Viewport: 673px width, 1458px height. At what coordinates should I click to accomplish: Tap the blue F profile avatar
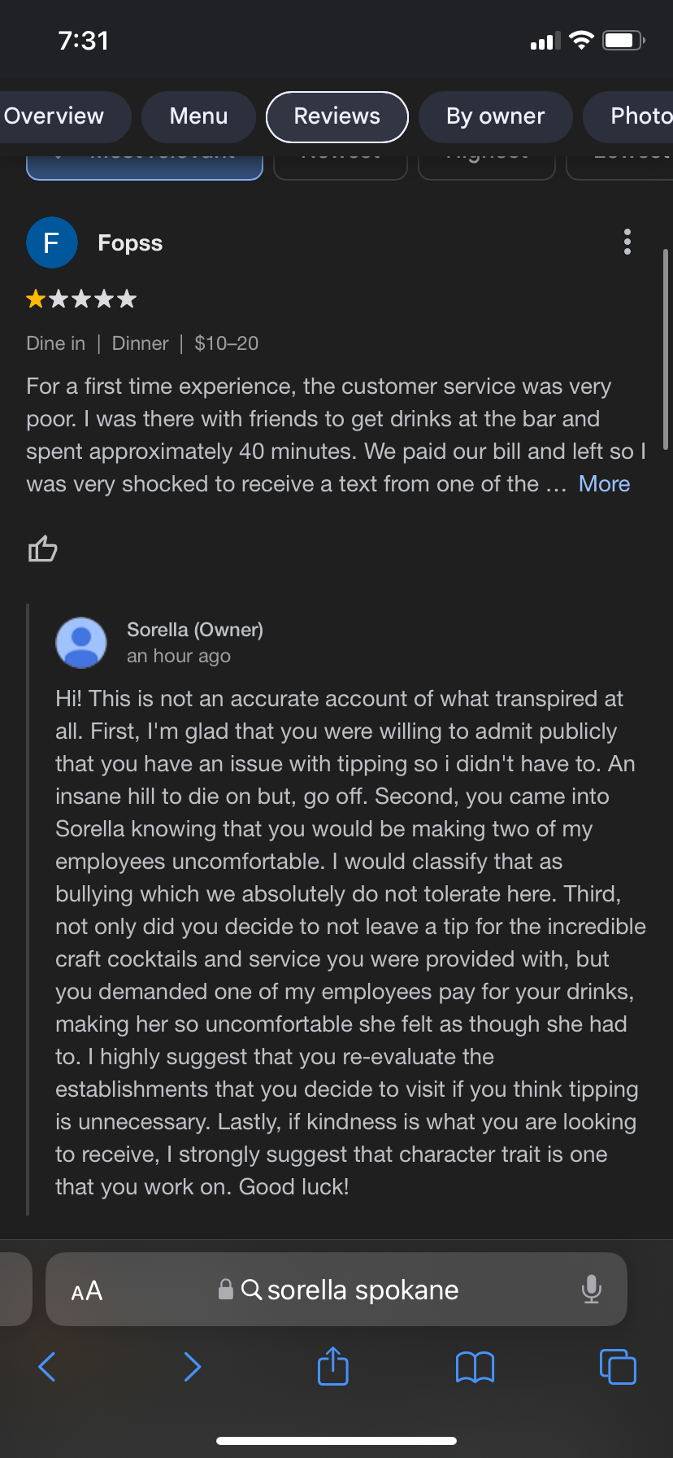(x=51, y=242)
